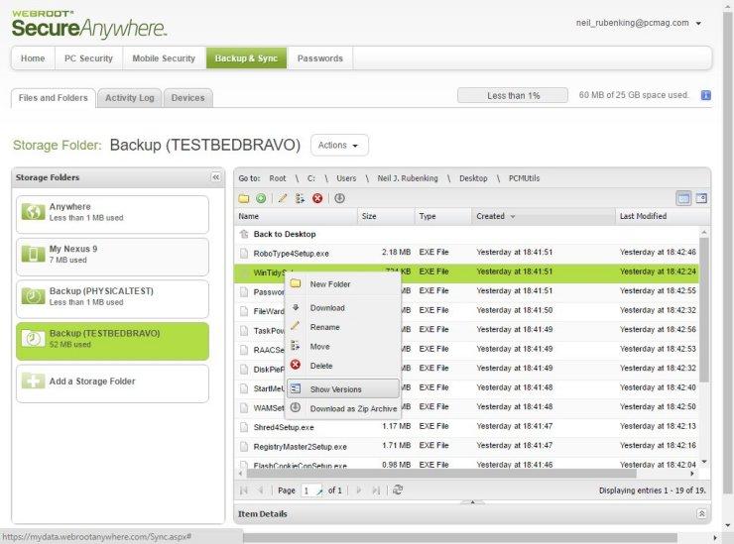Viewport: 734px width, 544px height.
Task: Open the Created column sort arrow
Action: tap(513, 217)
